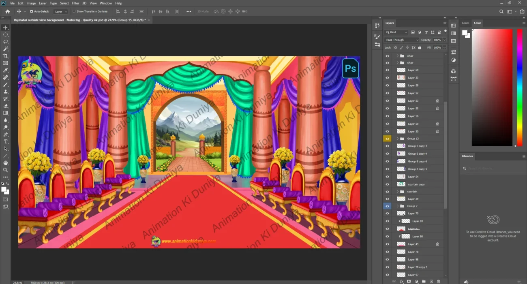527x284 pixels.
Task: Hide Layer 69 using its eye icon
Action: coord(387,70)
